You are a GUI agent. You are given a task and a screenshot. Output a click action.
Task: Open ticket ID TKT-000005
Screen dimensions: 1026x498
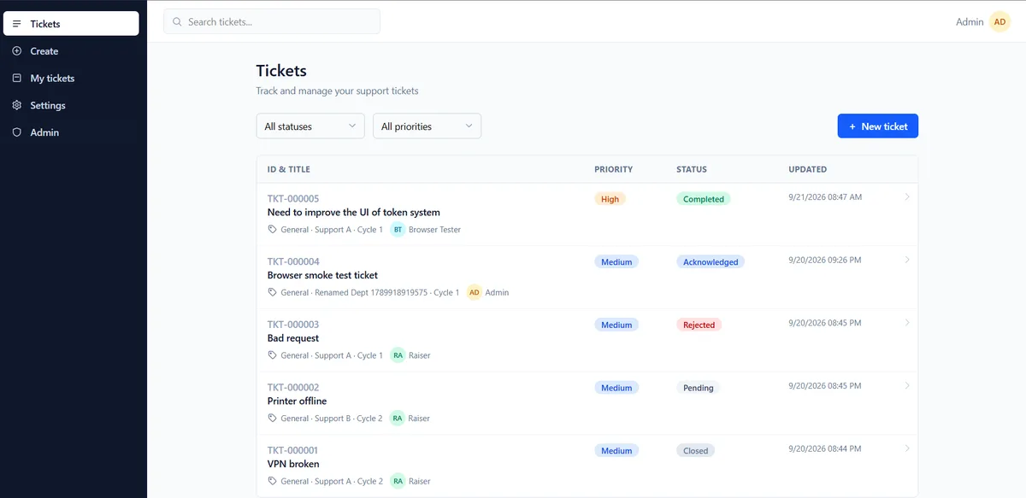(x=293, y=198)
